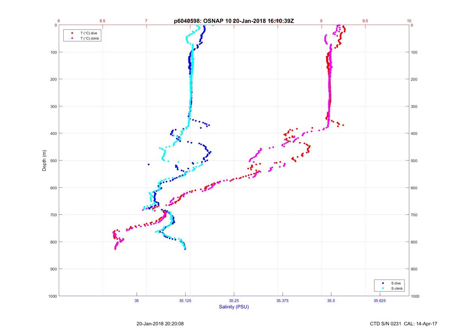Click the '100' tick on the right depth axis
This screenshot has width=452, height=333.
414,52
